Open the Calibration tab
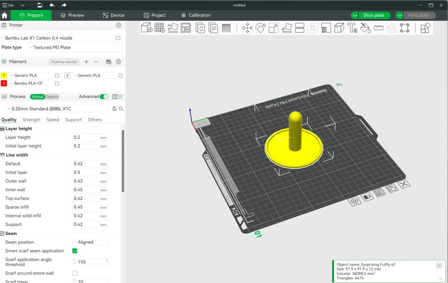The height and width of the screenshot is (283, 448). [196, 15]
